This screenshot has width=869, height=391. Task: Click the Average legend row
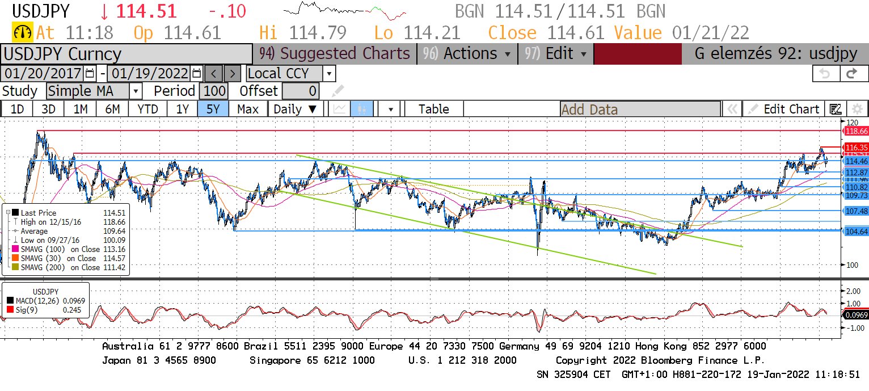tap(69, 231)
